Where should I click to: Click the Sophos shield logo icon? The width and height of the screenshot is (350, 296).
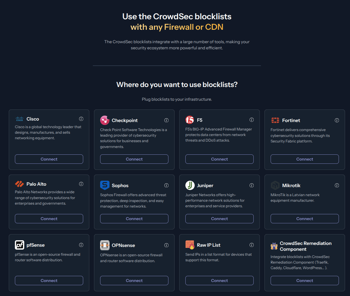click(x=105, y=185)
